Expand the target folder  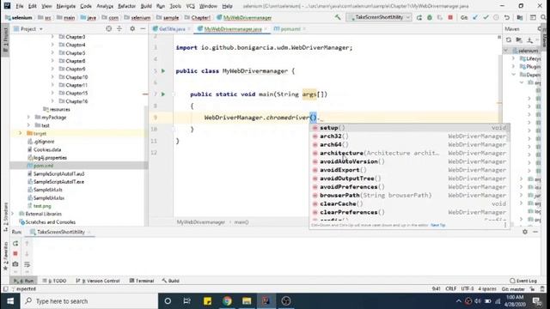(20, 134)
